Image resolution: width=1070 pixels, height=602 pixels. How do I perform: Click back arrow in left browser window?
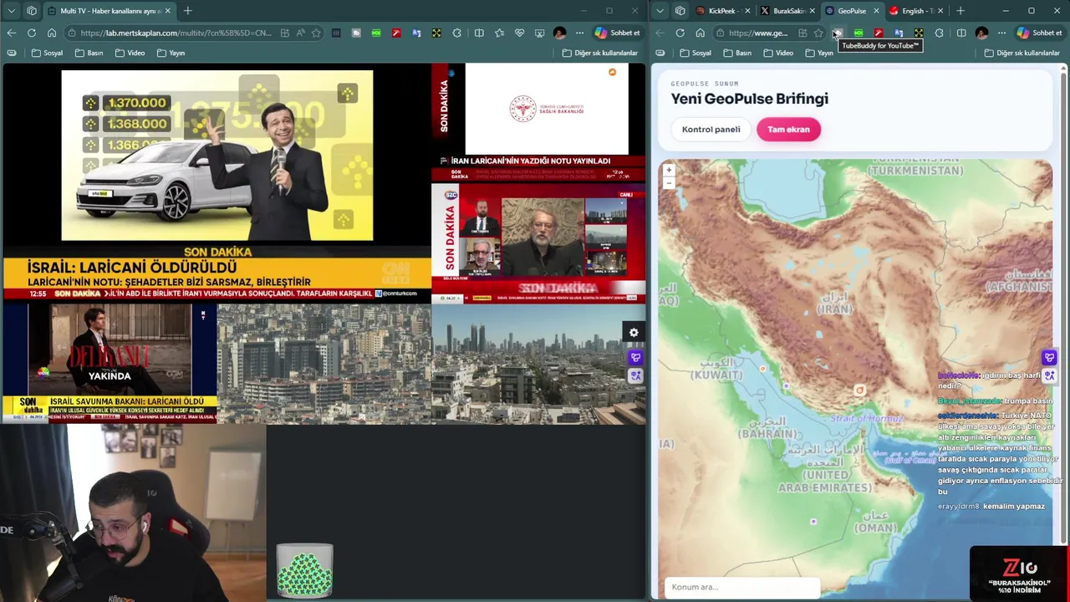point(11,33)
